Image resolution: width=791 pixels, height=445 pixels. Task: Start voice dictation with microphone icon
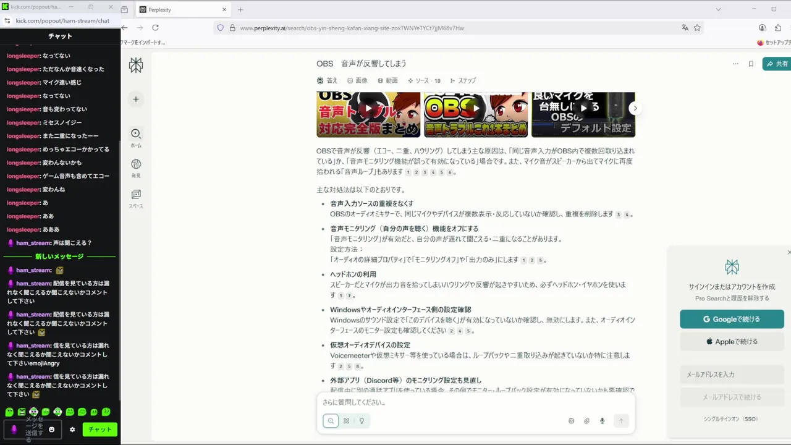coord(602,421)
